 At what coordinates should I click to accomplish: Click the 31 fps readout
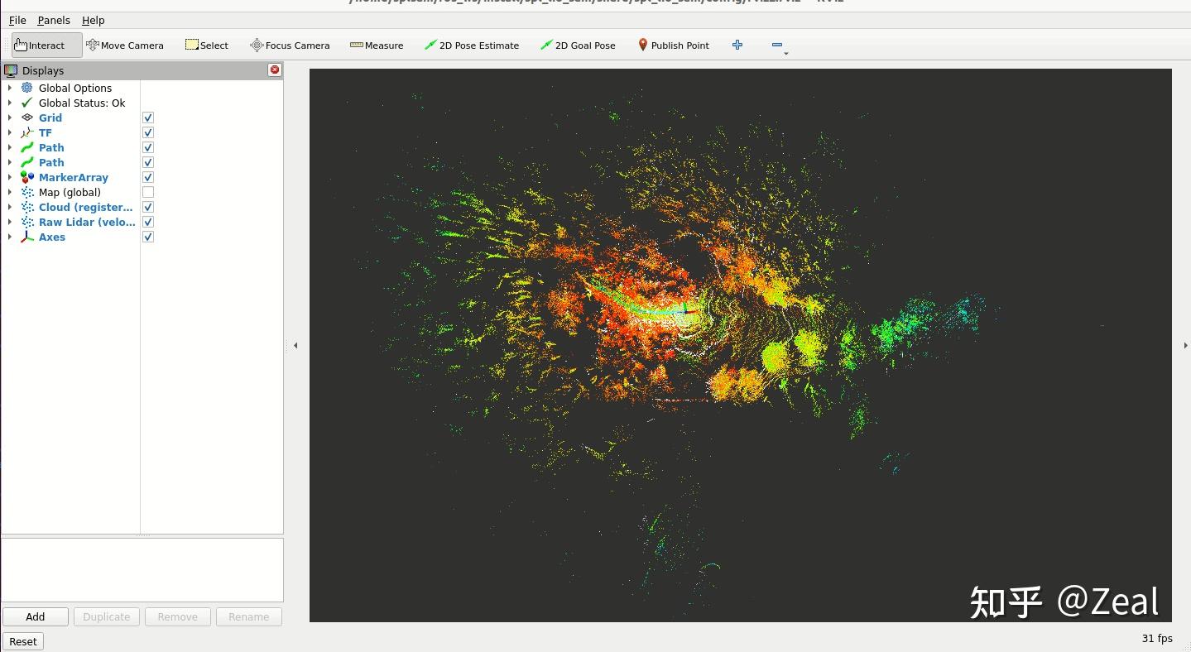click(x=1157, y=638)
